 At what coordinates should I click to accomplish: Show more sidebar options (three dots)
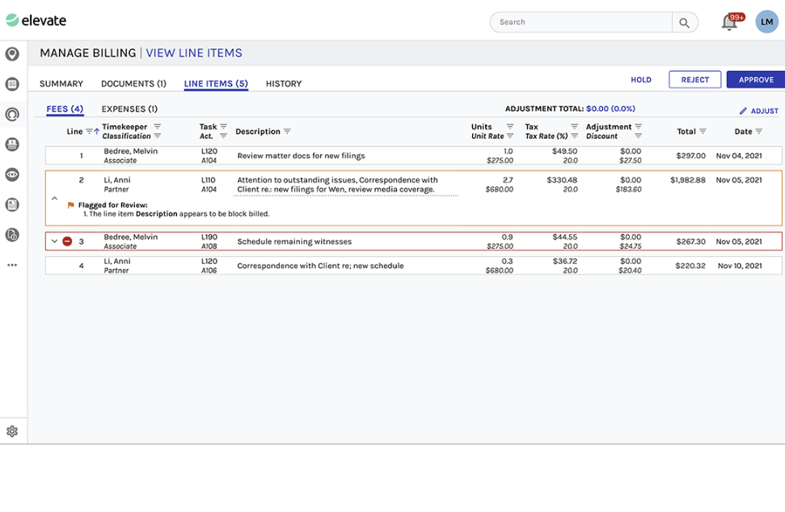point(12,265)
